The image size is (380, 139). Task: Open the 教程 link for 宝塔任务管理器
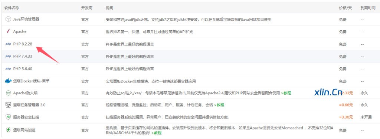219,105
